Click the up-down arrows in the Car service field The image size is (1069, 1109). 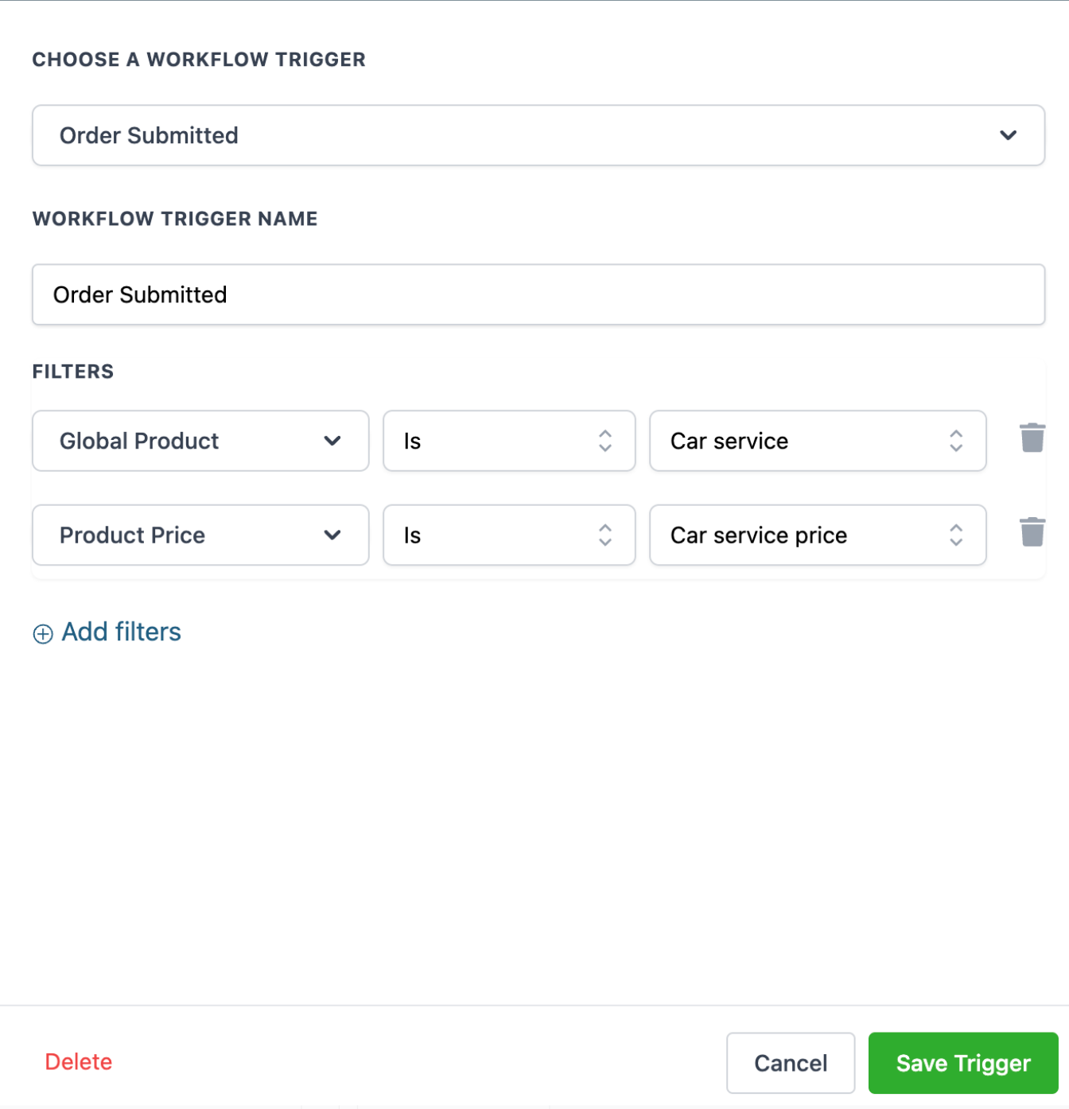point(955,441)
